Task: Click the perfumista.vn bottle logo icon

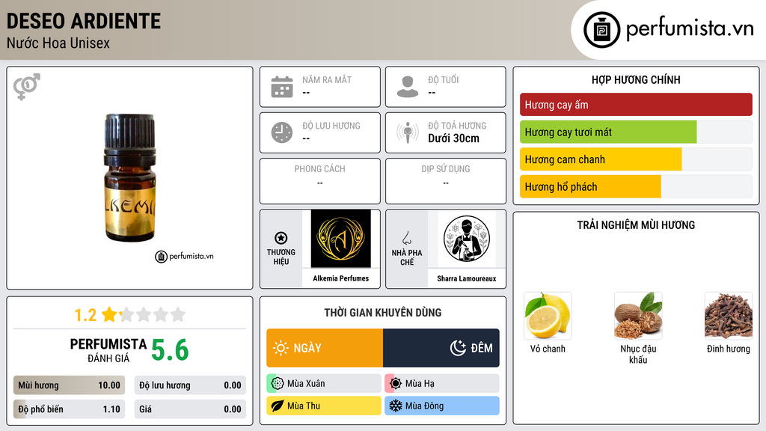Action: [601, 30]
